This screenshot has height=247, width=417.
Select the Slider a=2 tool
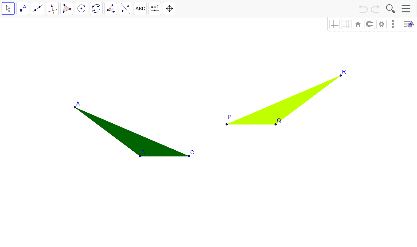point(155,8)
